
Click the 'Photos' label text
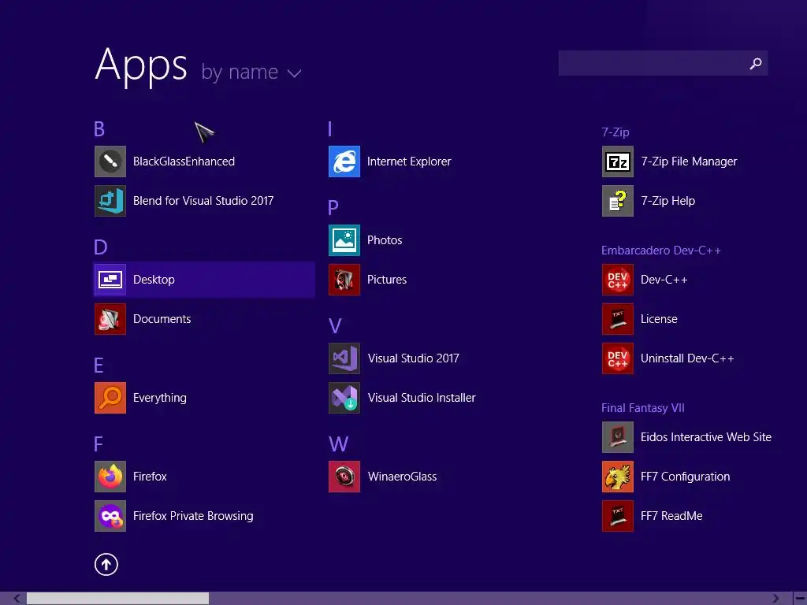pos(385,240)
